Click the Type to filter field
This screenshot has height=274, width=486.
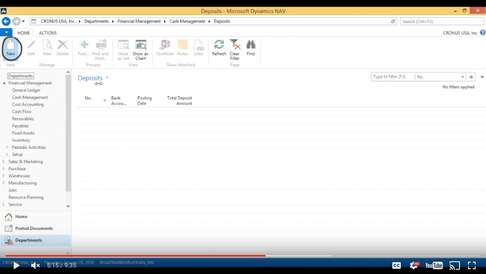coord(393,77)
